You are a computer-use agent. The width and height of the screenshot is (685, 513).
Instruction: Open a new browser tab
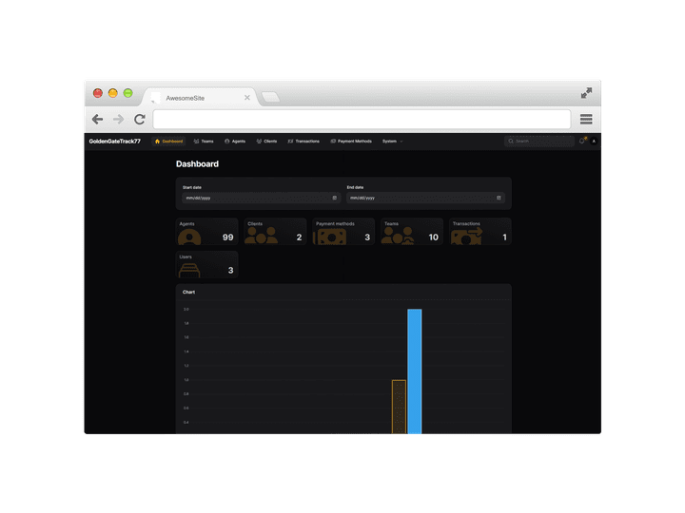[271, 97]
